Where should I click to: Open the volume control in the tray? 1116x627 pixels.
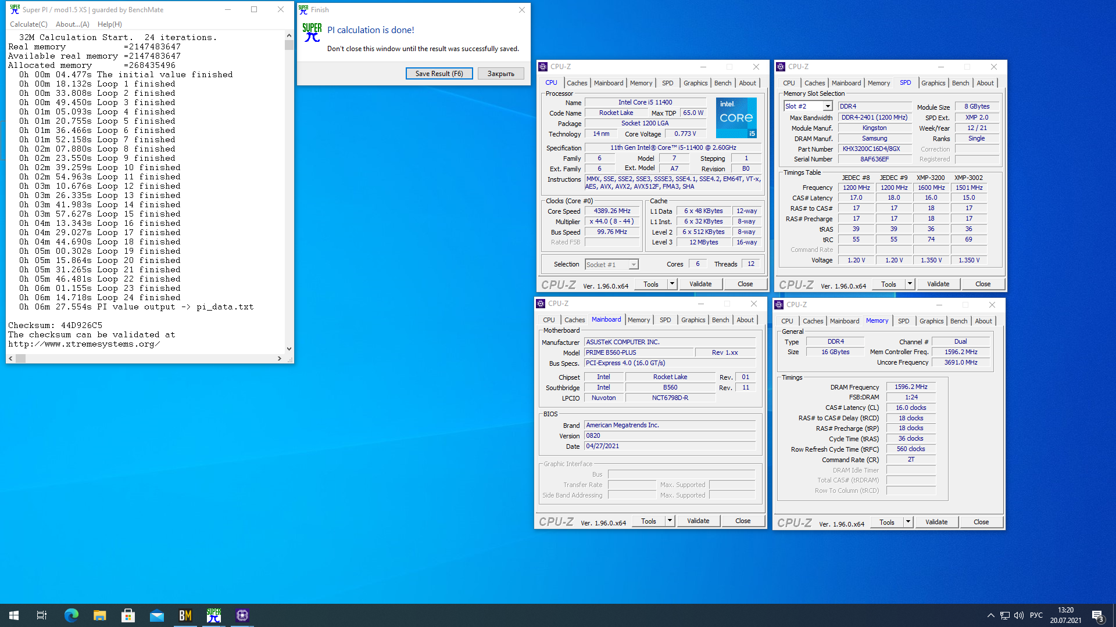point(1019,615)
